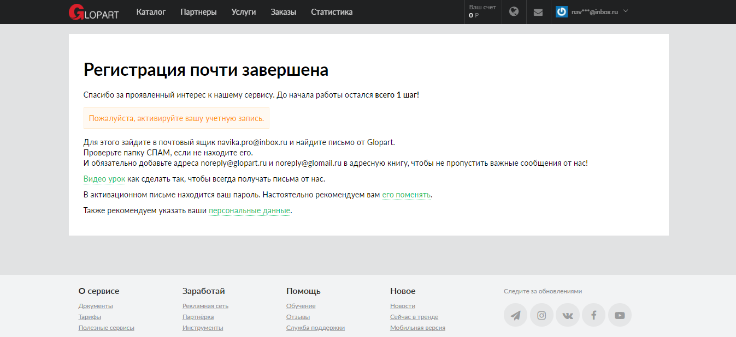Viewport: 736px width, 337px height.
Task: Open the Telegram social icon
Action: [x=515, y=315]
